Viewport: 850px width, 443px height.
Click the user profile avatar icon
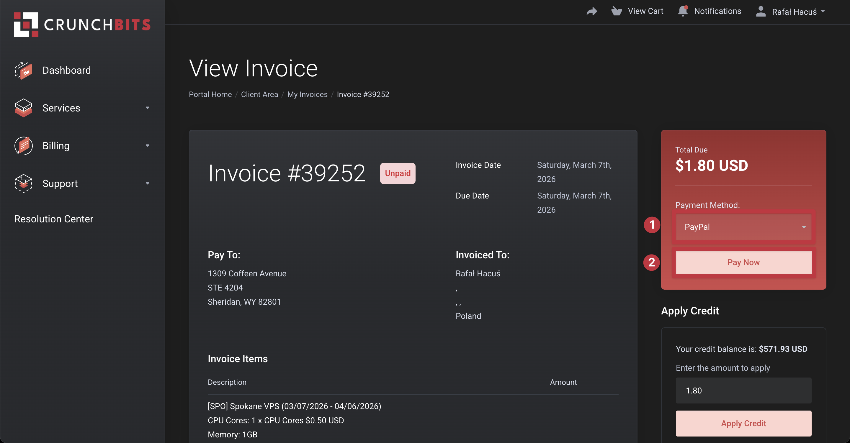pyautogui.click(x=761, y=12)
